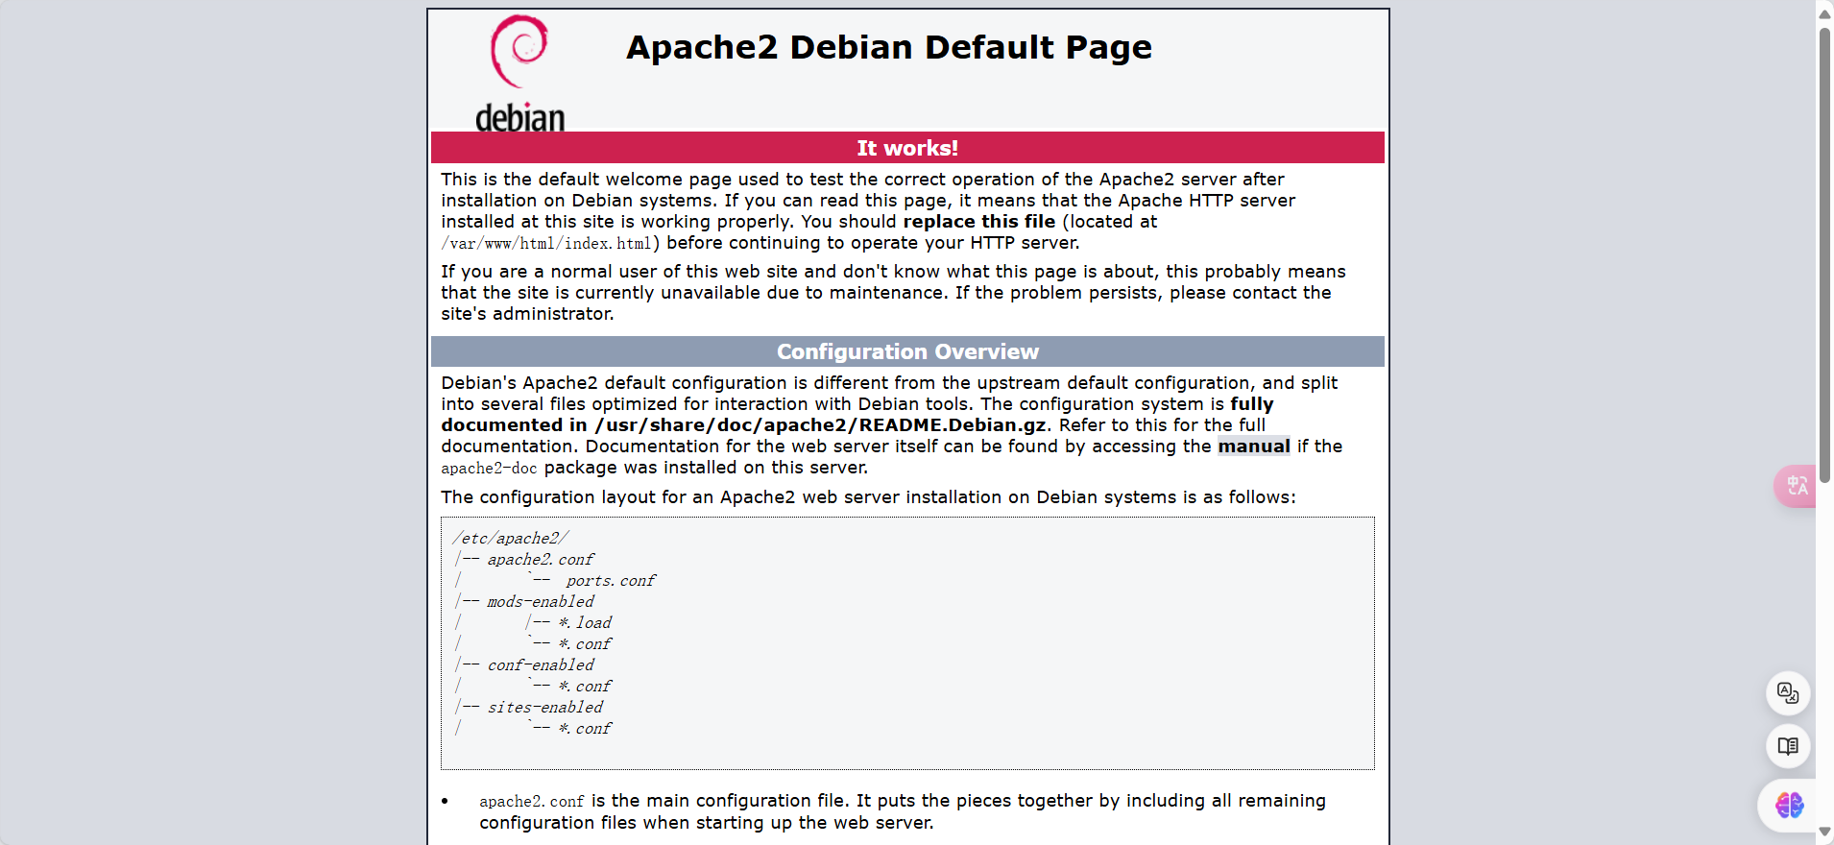Click the Configuration Overview header

click(x=907, y=351)
